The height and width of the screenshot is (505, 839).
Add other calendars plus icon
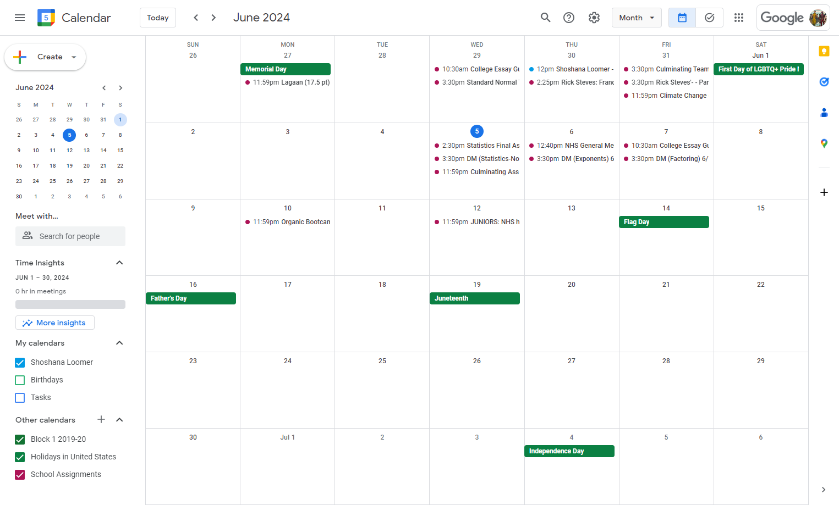tap(101, 419)
